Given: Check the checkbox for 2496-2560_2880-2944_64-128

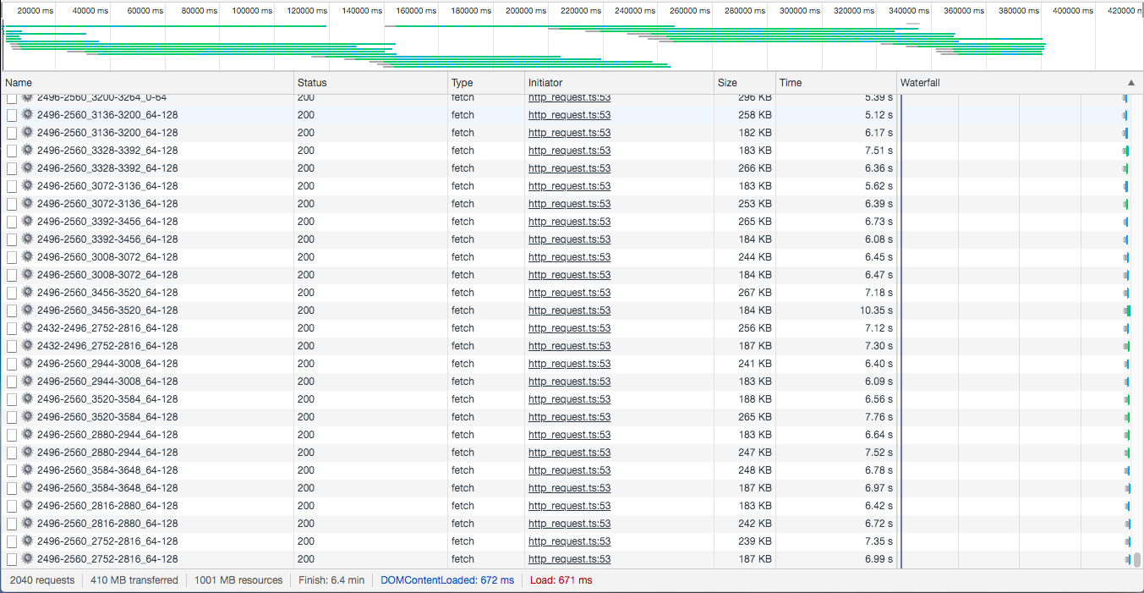Looking at the screenshot, I should point(13,434).
